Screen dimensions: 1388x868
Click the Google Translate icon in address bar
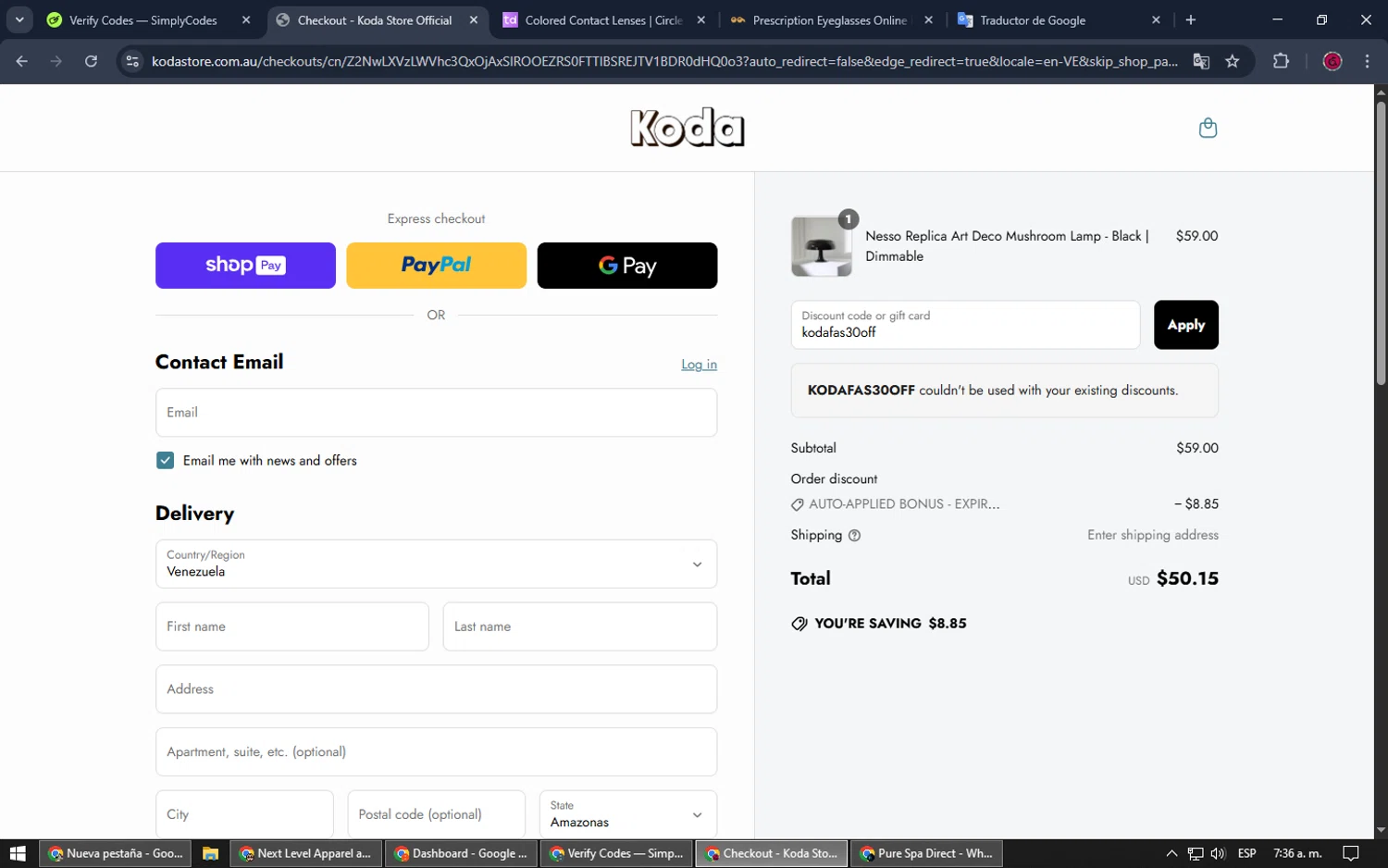click(x=1201, y=61)
